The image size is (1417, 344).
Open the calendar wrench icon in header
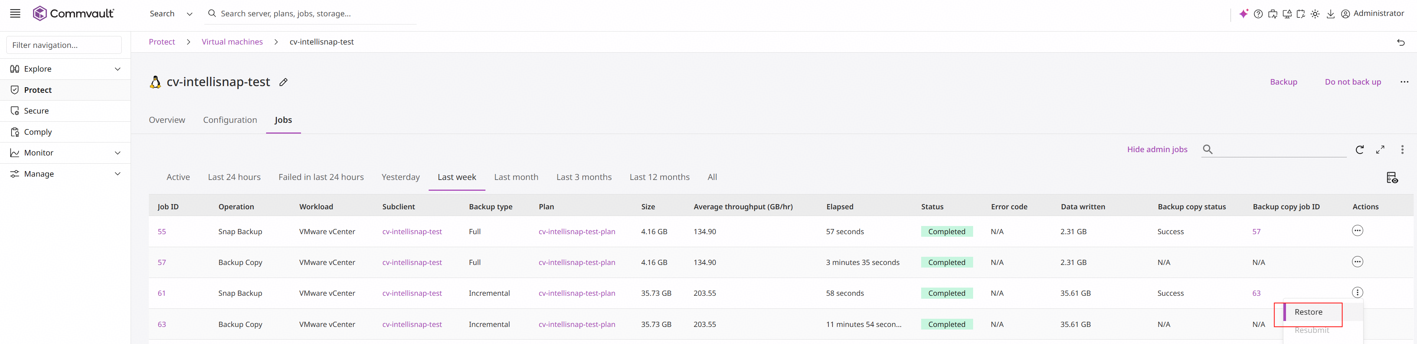1301,14
